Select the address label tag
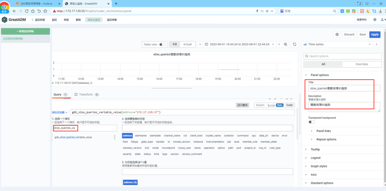 tap(128, 136)
